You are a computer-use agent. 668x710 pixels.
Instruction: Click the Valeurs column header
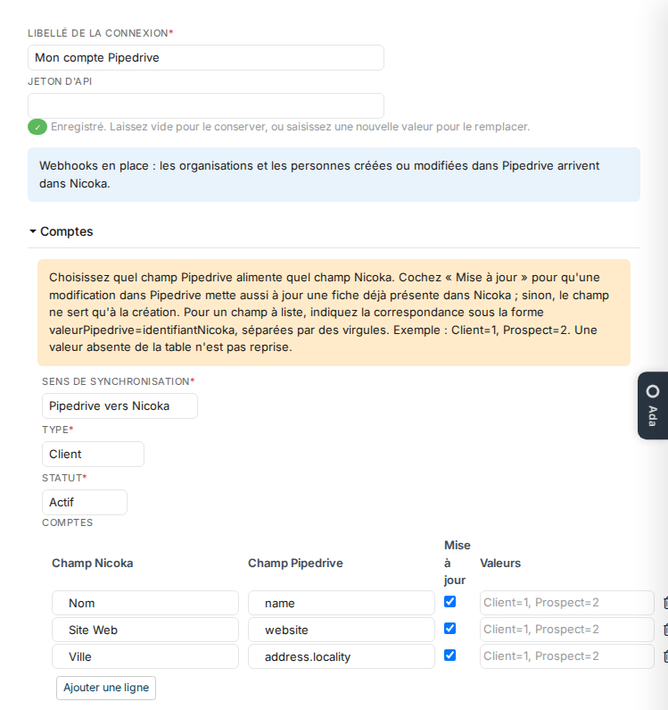tap(500, 563)
